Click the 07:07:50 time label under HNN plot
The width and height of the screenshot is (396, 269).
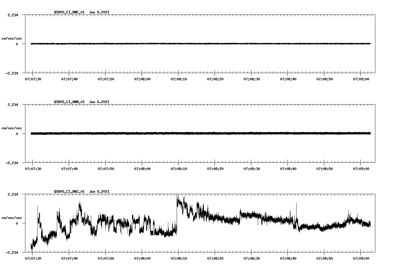(106, 169)
